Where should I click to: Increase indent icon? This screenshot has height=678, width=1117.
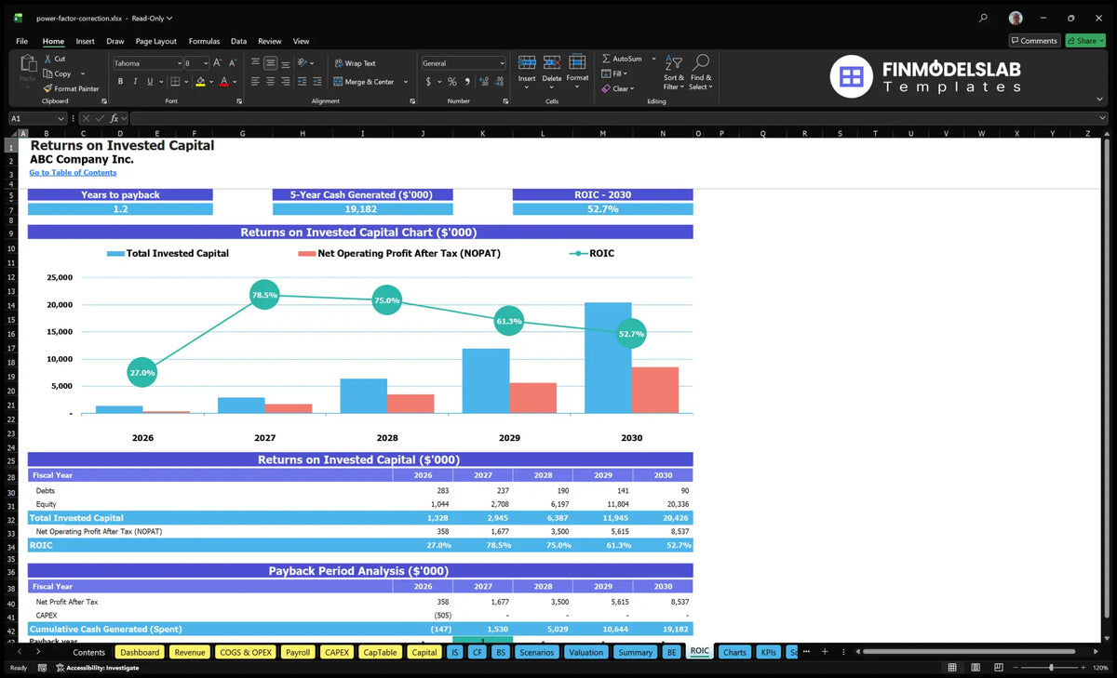tap(316, 82)
